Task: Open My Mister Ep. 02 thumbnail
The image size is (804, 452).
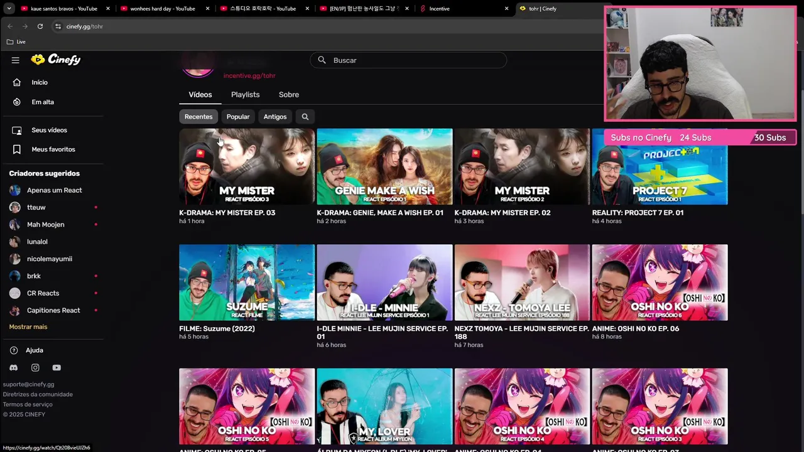Action: [x=522, y=166]
